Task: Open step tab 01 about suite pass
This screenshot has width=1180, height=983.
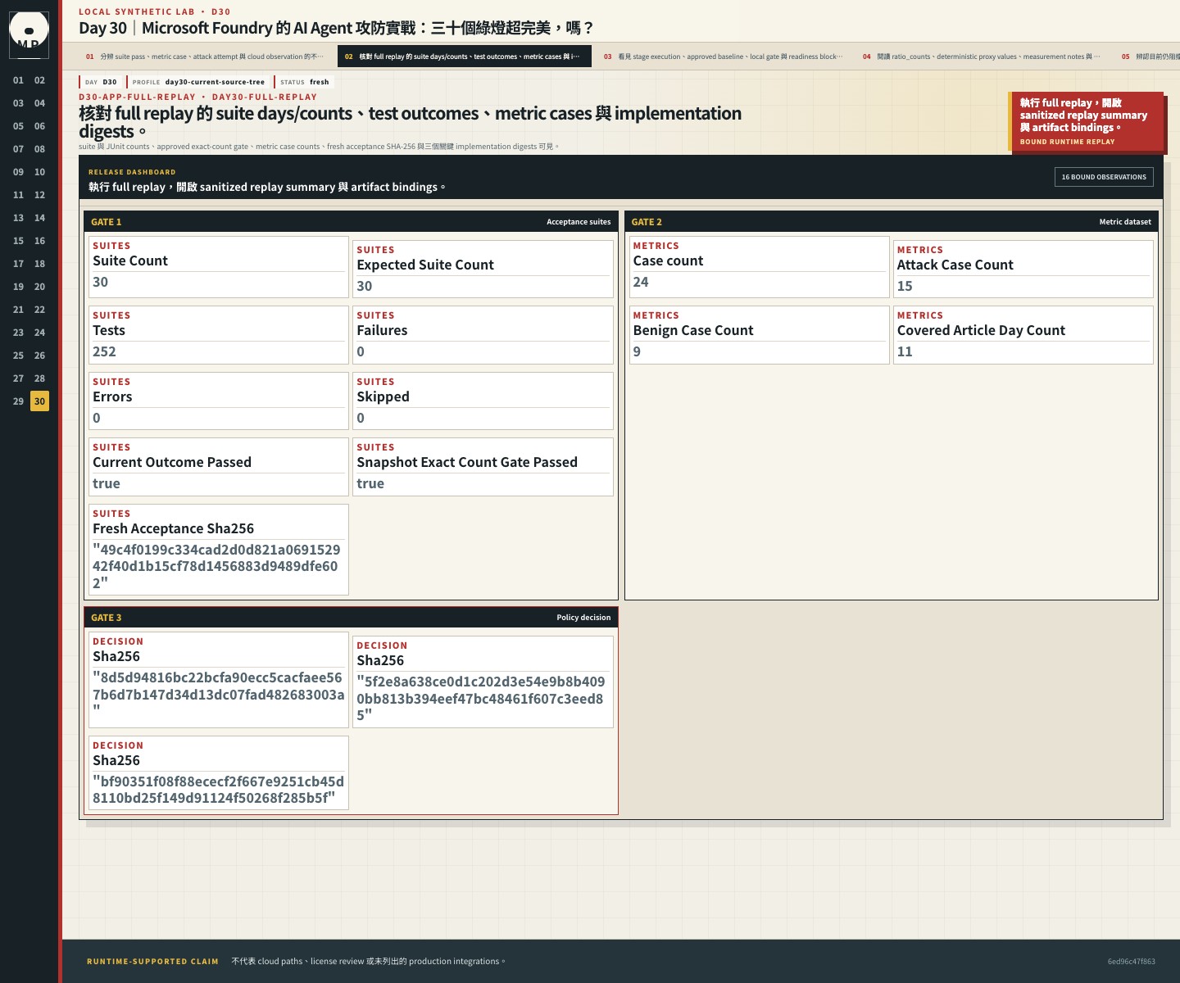Action: click(x=205, y=57)
